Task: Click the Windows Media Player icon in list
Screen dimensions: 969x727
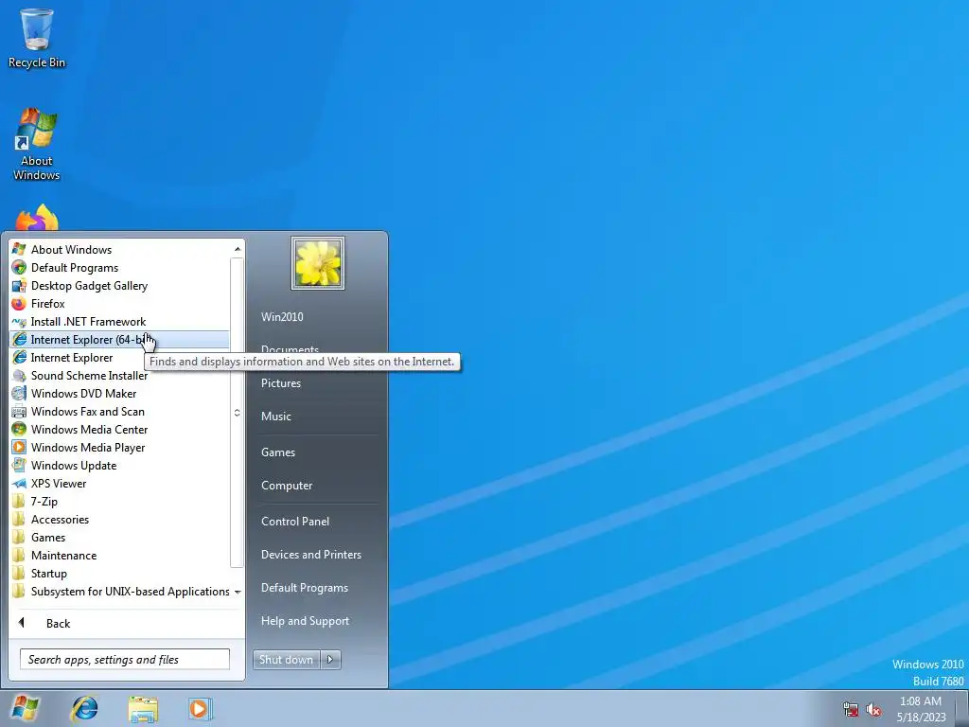Action: (19, 447)
